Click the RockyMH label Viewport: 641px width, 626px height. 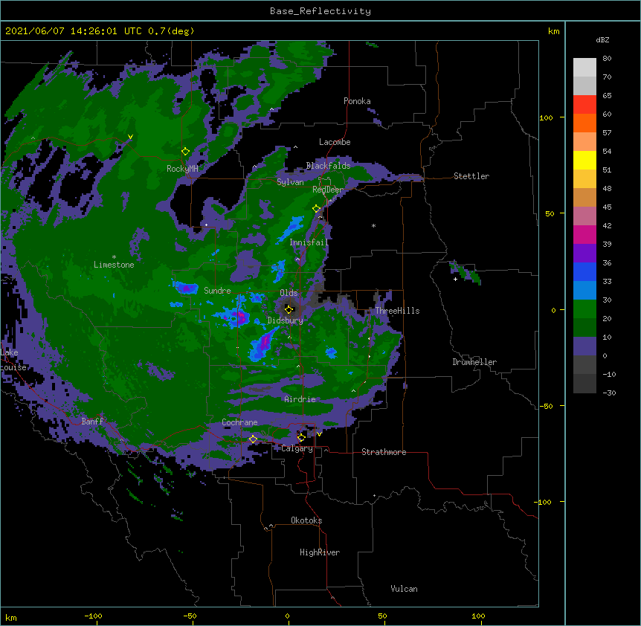coord(182,169)
